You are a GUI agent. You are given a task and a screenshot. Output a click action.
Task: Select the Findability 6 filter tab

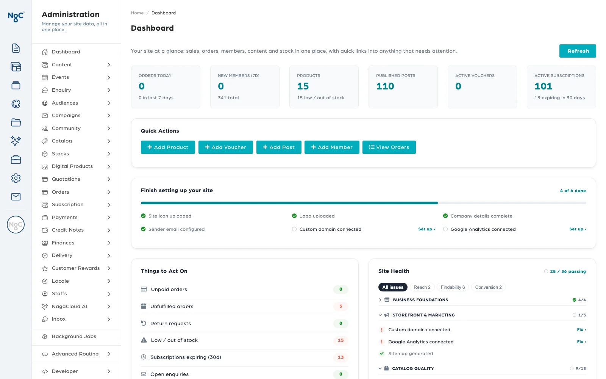[453, 287]
